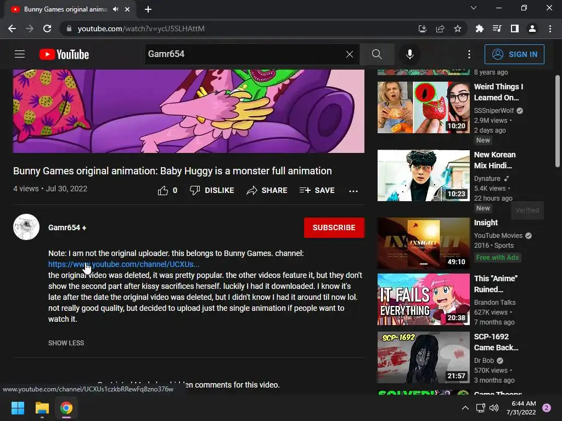Open SCP-1692 Came Back thumbnail
562x421 pixels.
(x=423, y=357)
